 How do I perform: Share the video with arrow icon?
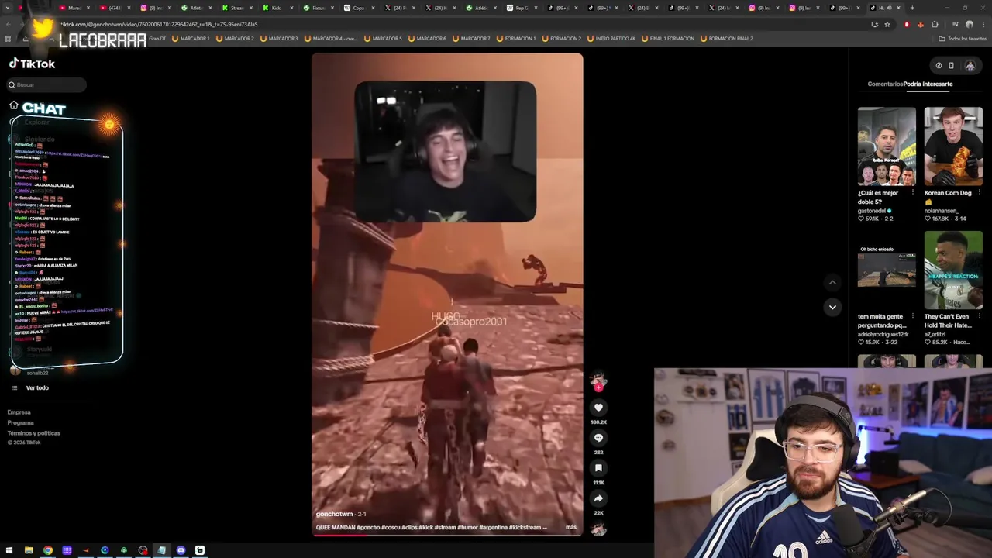(x=598, y=498)
